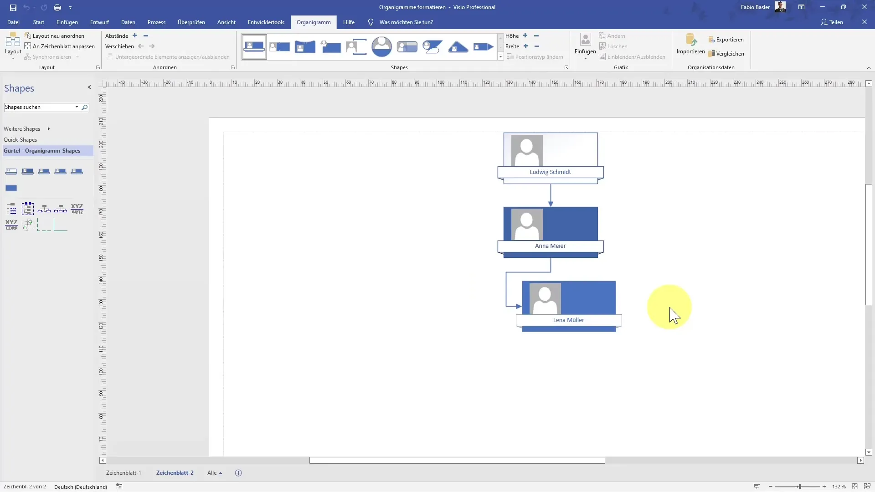Click the zoom in plus button

(824, 487)
